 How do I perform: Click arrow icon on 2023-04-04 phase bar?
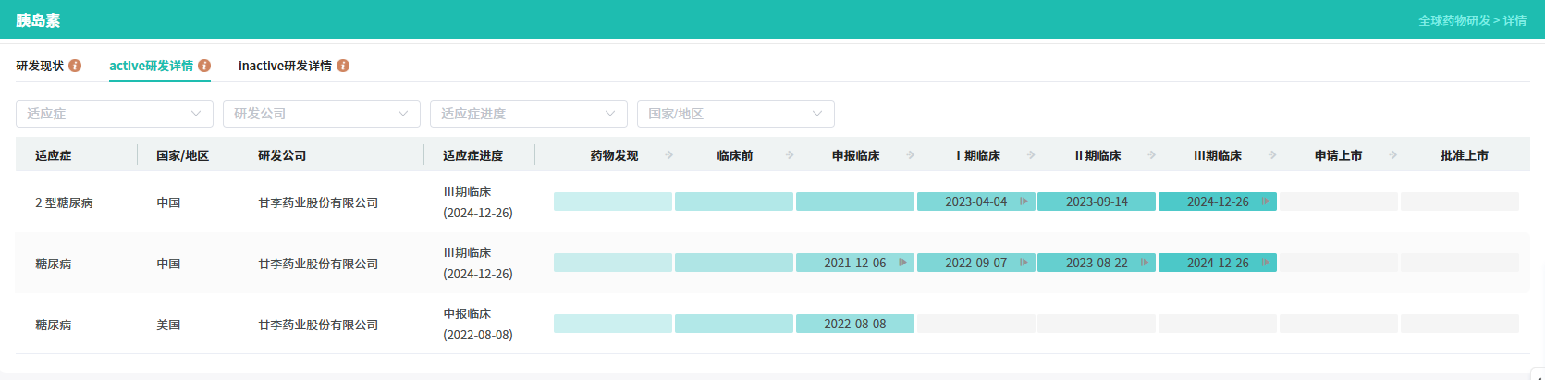[1024, 202]
